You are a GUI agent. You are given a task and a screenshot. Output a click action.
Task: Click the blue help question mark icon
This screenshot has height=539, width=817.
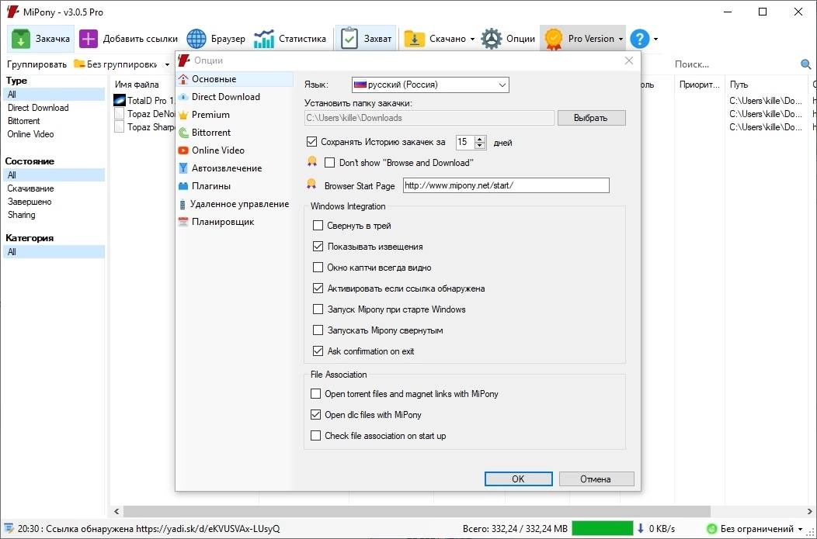tap(639, 39)
